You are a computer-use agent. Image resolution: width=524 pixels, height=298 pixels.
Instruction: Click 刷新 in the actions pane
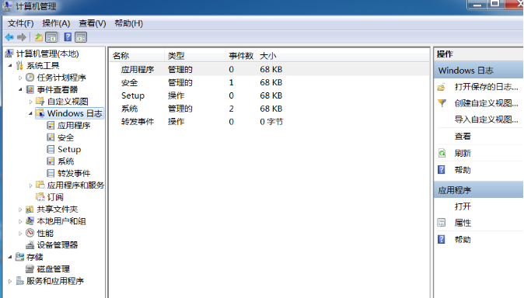click(x=463, y=153)
